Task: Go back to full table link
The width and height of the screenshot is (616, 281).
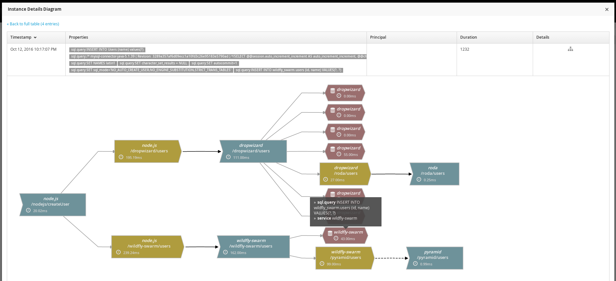Action: 33,24
